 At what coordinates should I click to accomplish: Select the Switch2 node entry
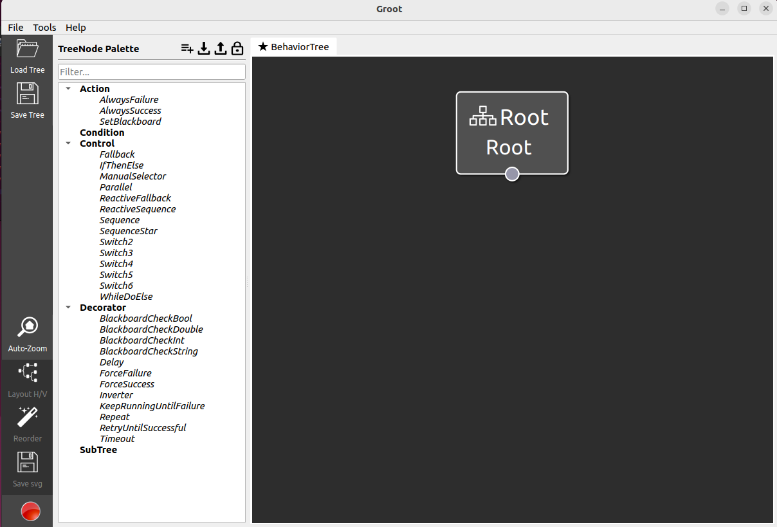tap(116, 242)
